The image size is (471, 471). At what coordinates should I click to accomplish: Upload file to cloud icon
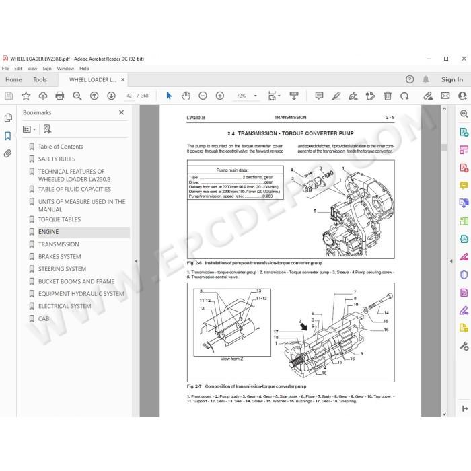[43, 96]
